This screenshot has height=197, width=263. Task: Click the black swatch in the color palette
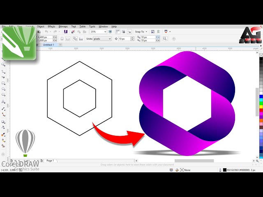tap(261, 59)
